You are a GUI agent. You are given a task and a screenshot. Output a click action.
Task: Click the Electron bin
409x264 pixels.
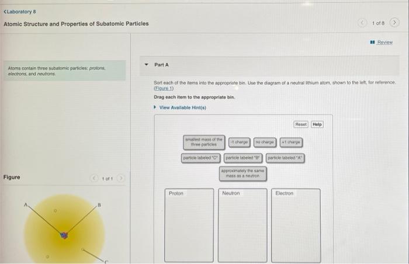pos(296,225)
